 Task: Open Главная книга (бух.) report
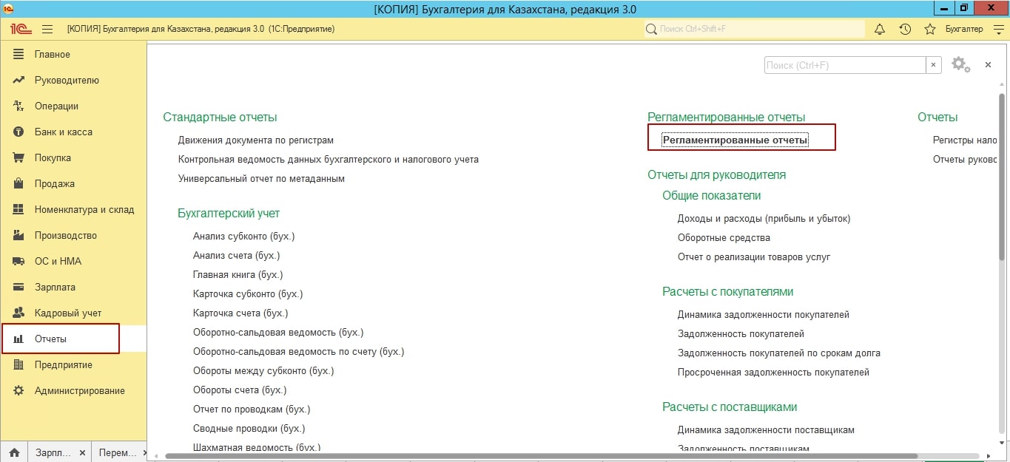pyautogui.click(x=238, y=275)
